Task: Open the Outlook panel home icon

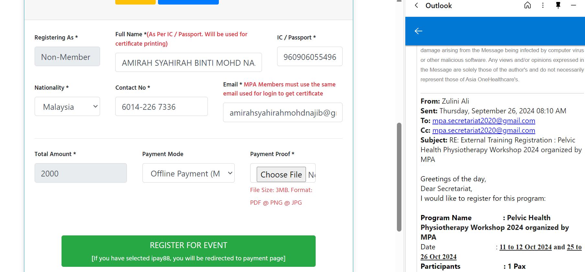Action: [527, 5]
